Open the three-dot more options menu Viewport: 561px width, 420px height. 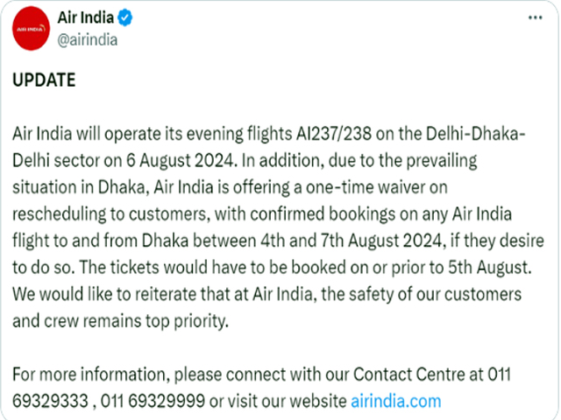(x=536, y=17)
